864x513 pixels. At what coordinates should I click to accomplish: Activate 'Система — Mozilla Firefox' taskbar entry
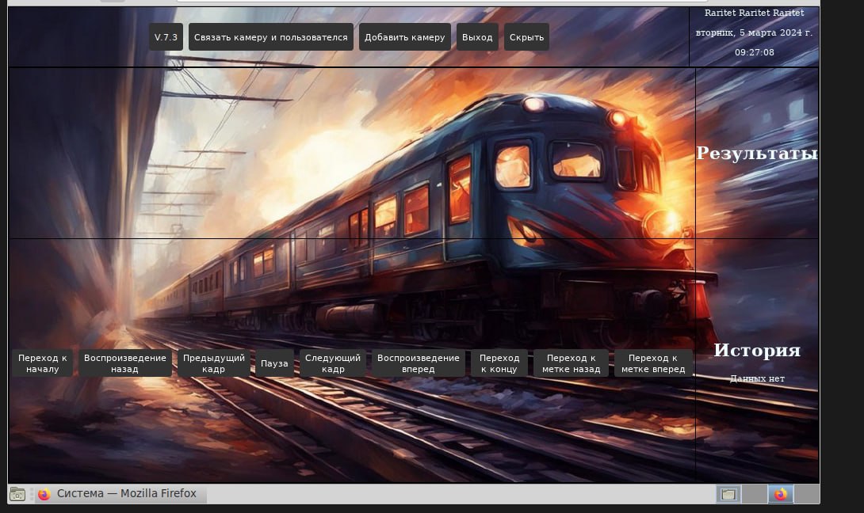point(120,494)
